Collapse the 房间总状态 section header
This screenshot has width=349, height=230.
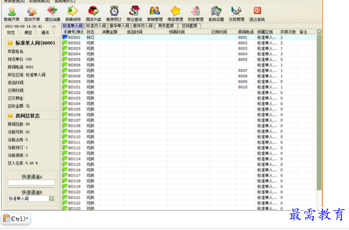[x=30, y=115]
